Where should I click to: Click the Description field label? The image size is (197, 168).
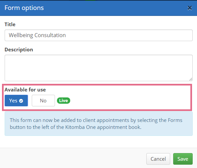[x=19, y=50]
